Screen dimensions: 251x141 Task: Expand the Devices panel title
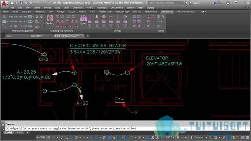pyautogui.click(x=117, y=31)
